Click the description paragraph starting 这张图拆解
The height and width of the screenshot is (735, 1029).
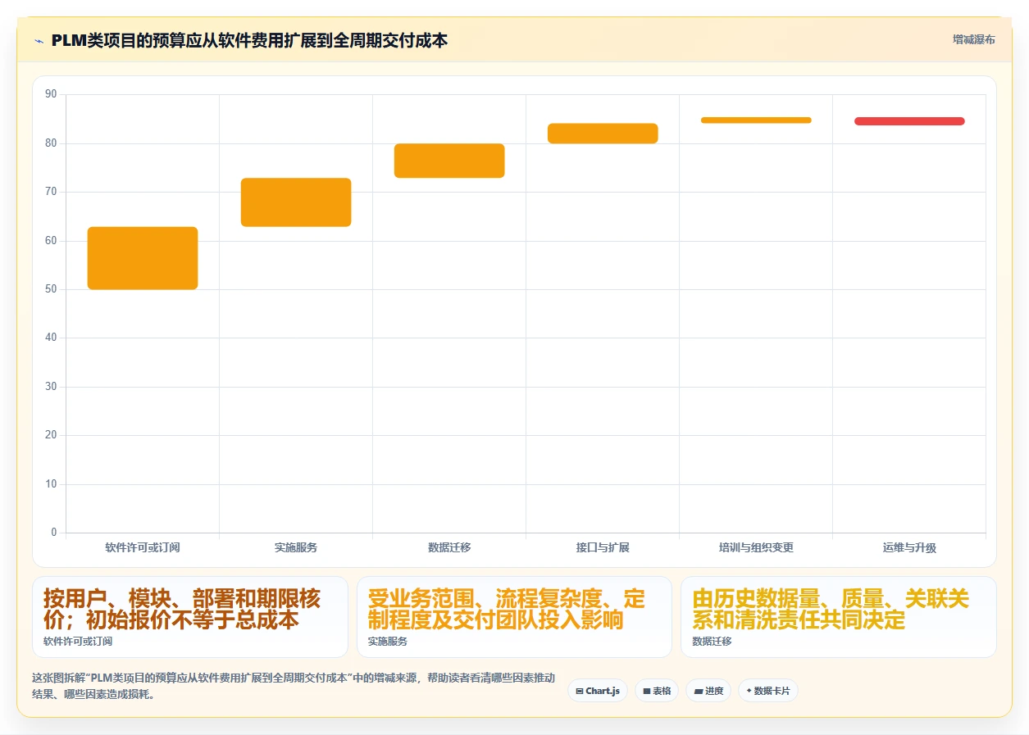click(294, 686)
